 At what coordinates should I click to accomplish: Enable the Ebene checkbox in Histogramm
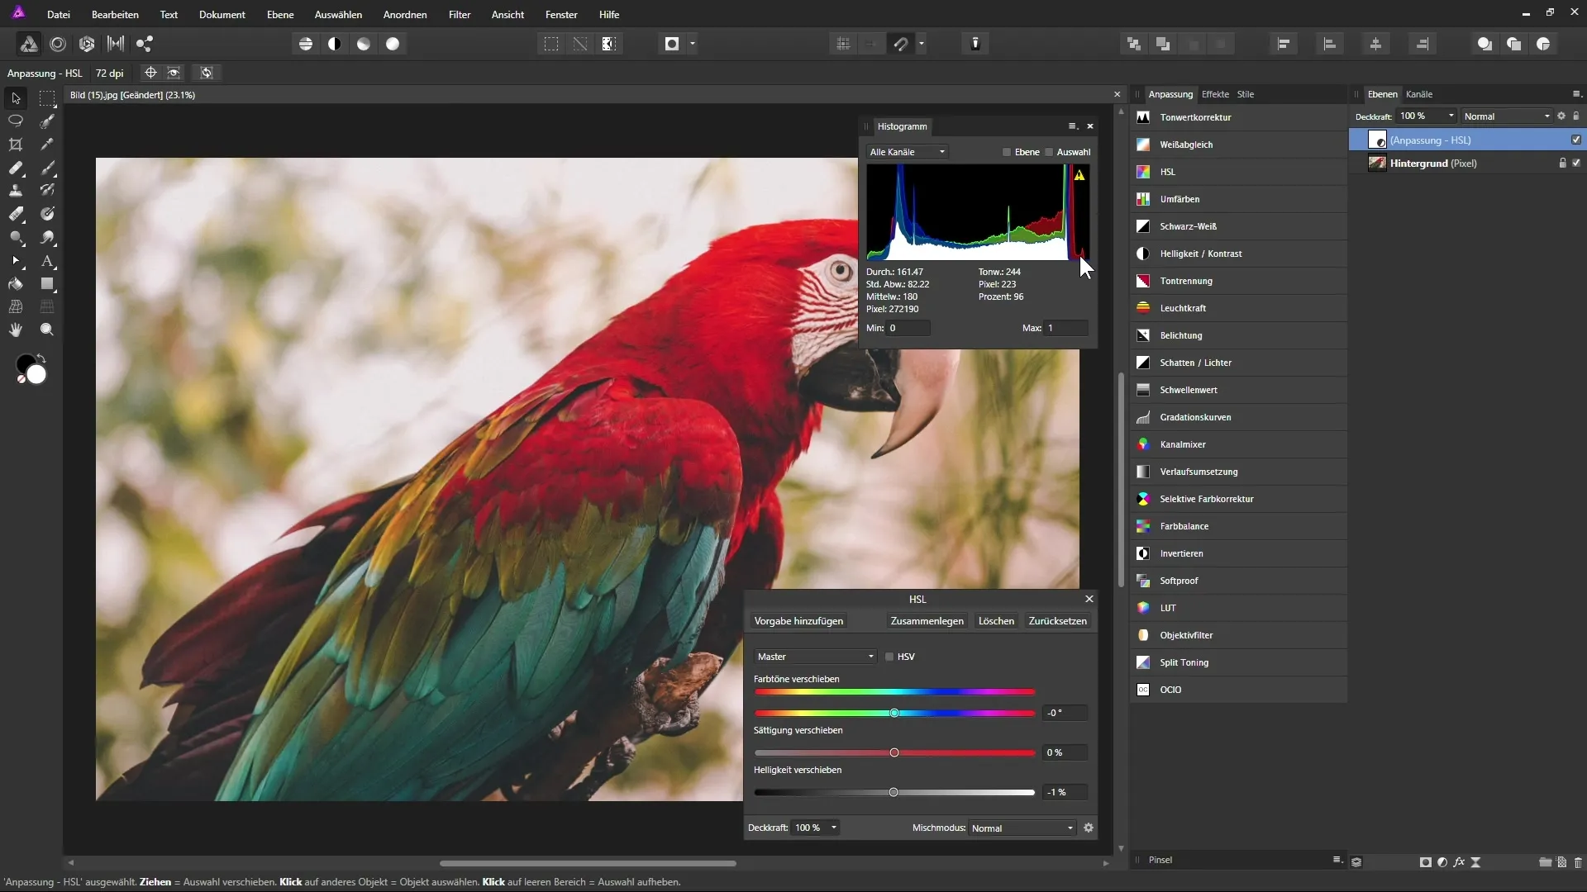point(1007,152)
